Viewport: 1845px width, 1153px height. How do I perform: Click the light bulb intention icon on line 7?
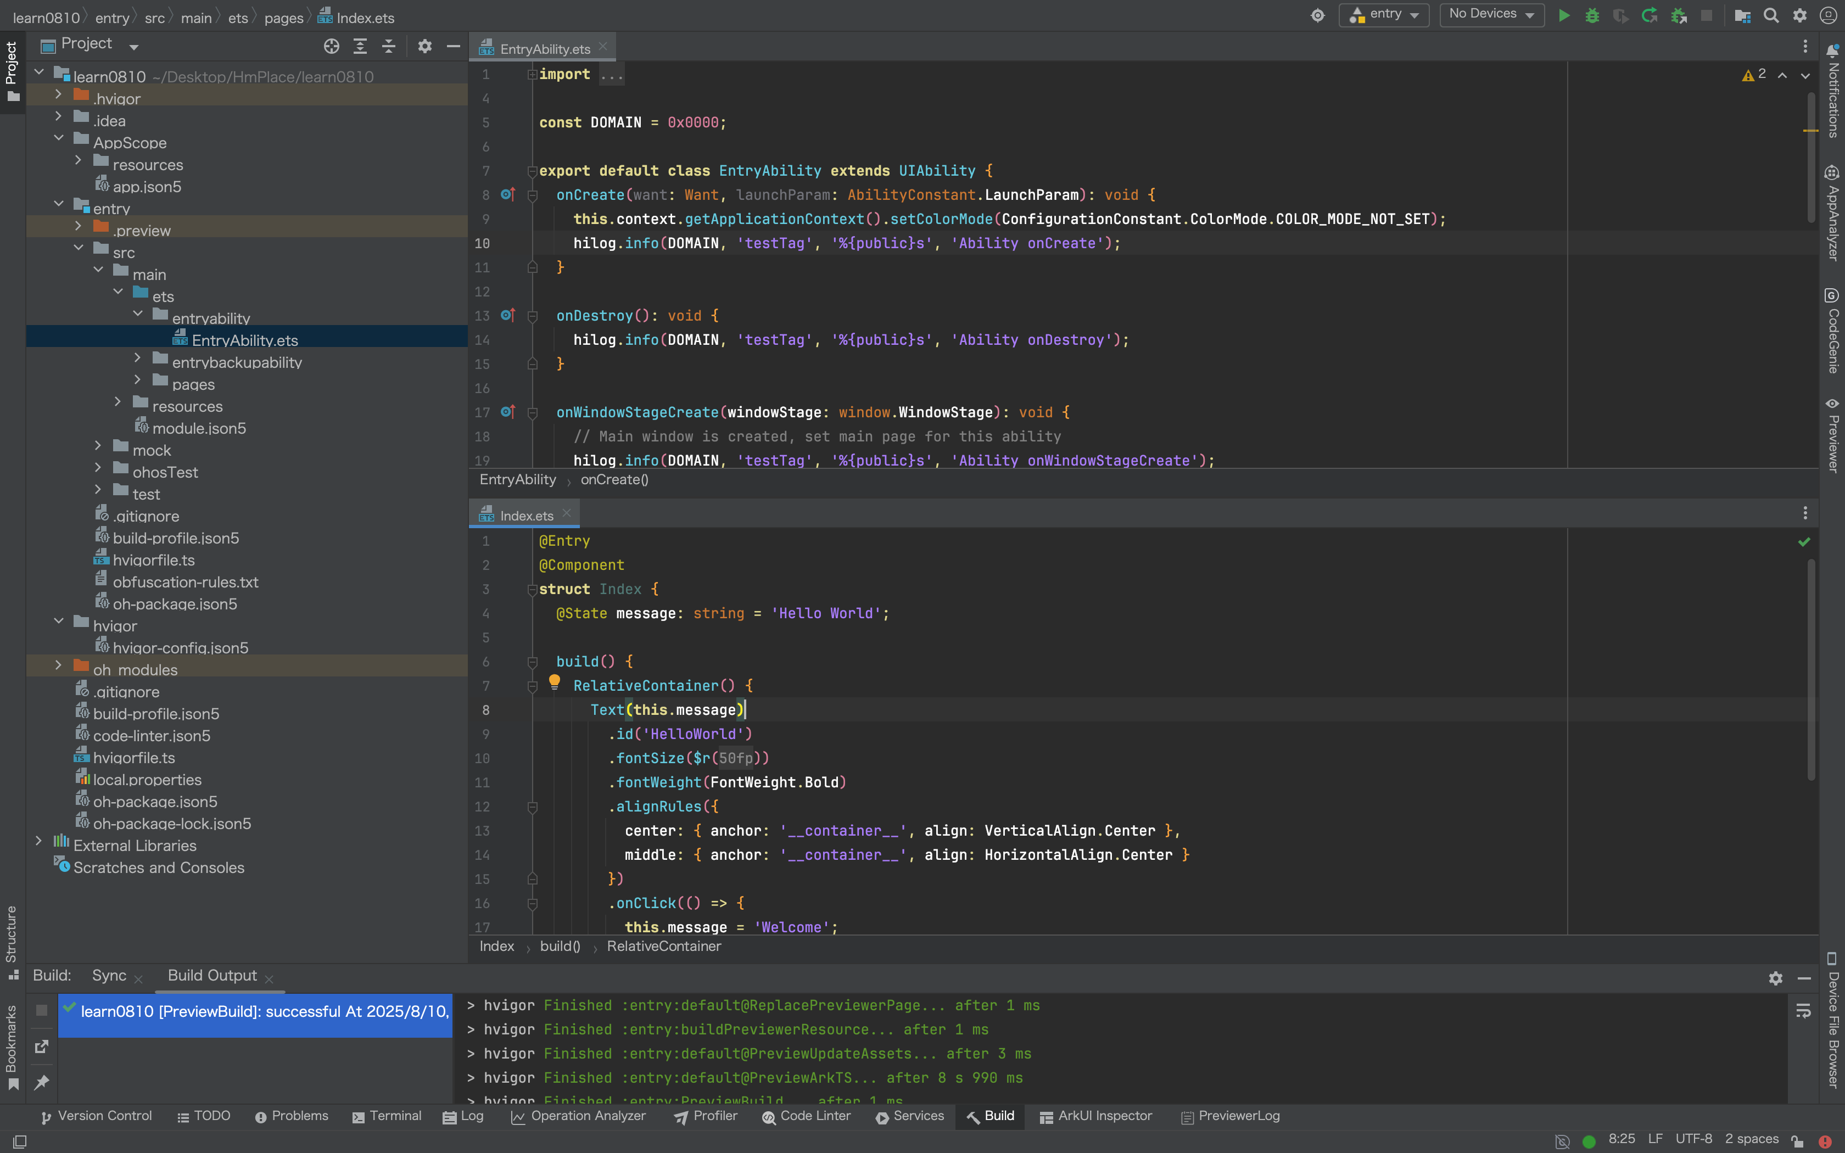coord(554,682)
